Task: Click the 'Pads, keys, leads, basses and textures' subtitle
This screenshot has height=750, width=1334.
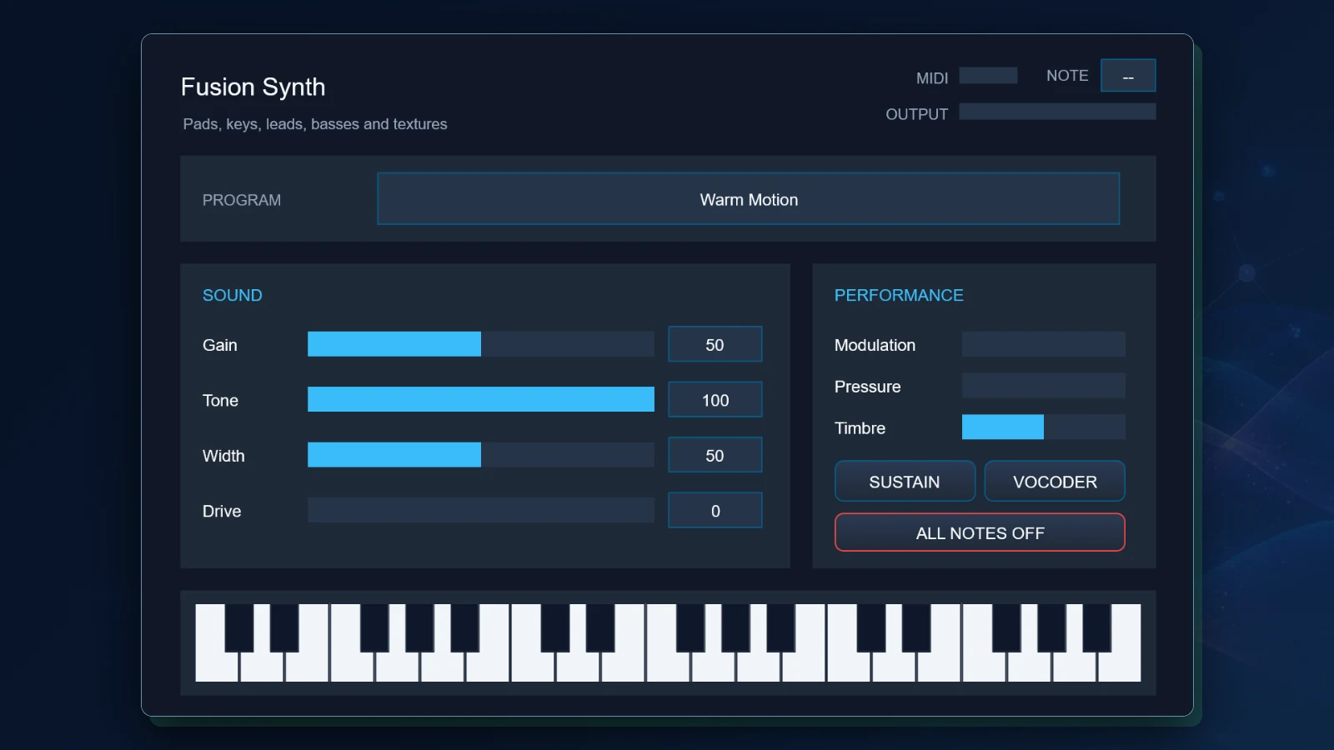Action: pyautogui.click(x=315, y=124)
